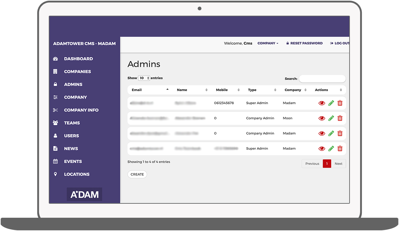Open the Locations page

tap(77, 174)
